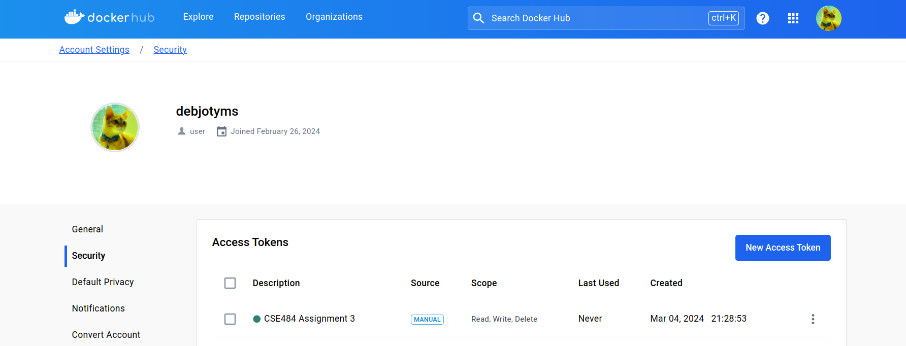Open the Notifications settings tab
906x346 pixels.
(98, 308)
